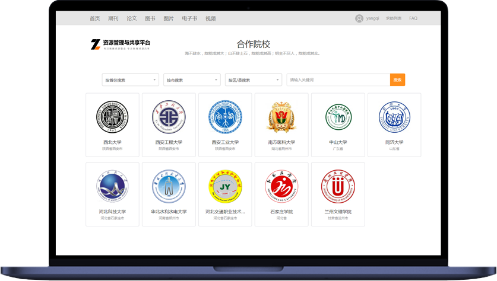Open the 视频 navigation item
This screenshot has height=281, width=497.
coord(210,18)
